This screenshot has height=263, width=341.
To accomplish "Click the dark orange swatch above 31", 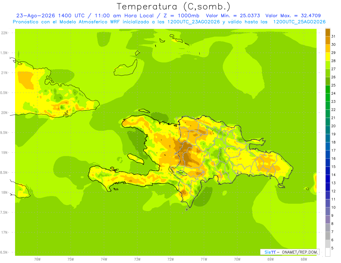I will point(328,32).
